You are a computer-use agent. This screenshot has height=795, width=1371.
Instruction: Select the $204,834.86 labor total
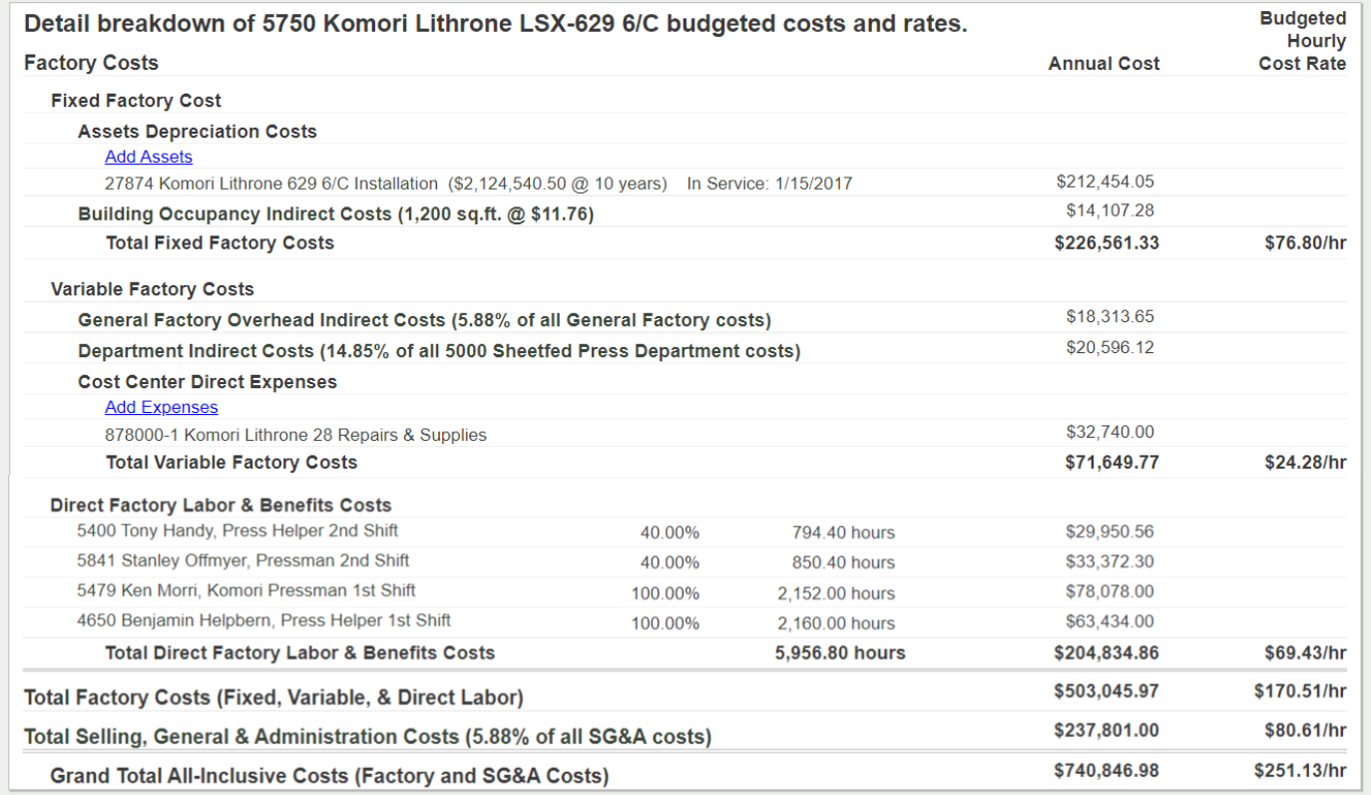tap(1107, 653)
